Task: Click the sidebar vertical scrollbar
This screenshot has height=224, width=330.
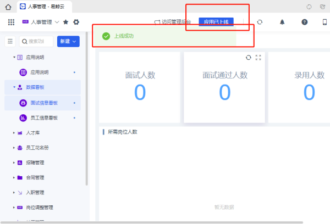Action: click(87, 109)
